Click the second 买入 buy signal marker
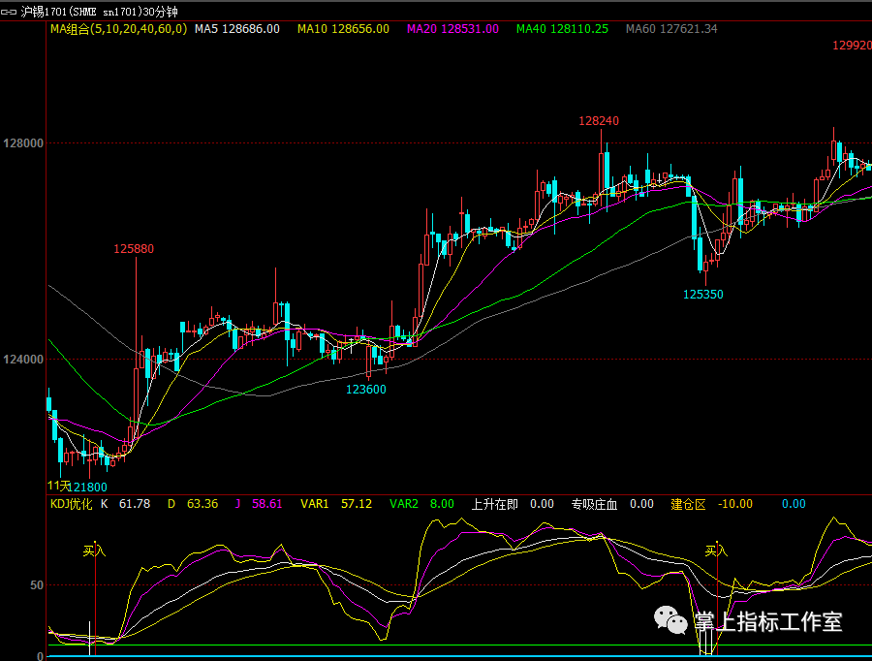 point(716,550)
